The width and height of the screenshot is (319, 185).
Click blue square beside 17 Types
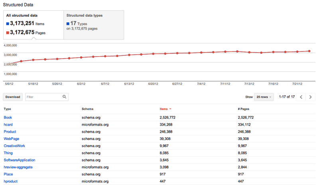click(x=67, y=24)
